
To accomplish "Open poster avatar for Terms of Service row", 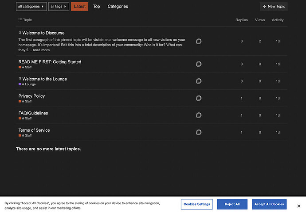I will pos(199,132).
